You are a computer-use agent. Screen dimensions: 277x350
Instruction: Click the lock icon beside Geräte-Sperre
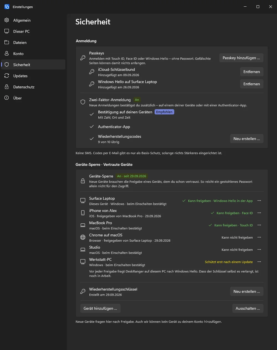pyautogui.click(x=83, y=181)
